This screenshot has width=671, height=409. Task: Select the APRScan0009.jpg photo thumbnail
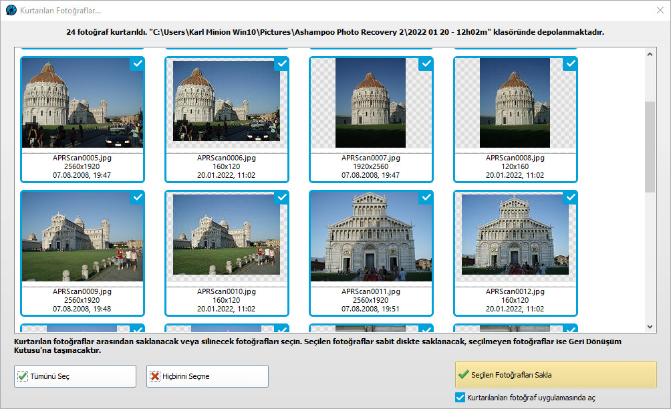coord(82,236)
